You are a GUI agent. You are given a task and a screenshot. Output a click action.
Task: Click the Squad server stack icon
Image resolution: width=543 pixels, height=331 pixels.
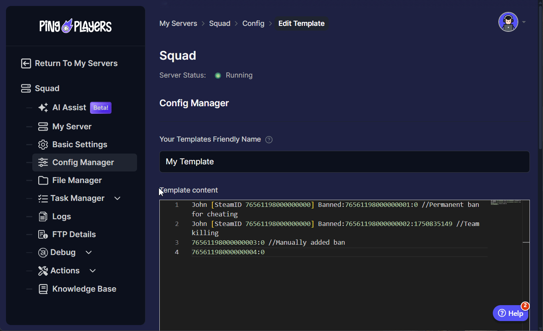pyautogui.click(x=26, y=88)
